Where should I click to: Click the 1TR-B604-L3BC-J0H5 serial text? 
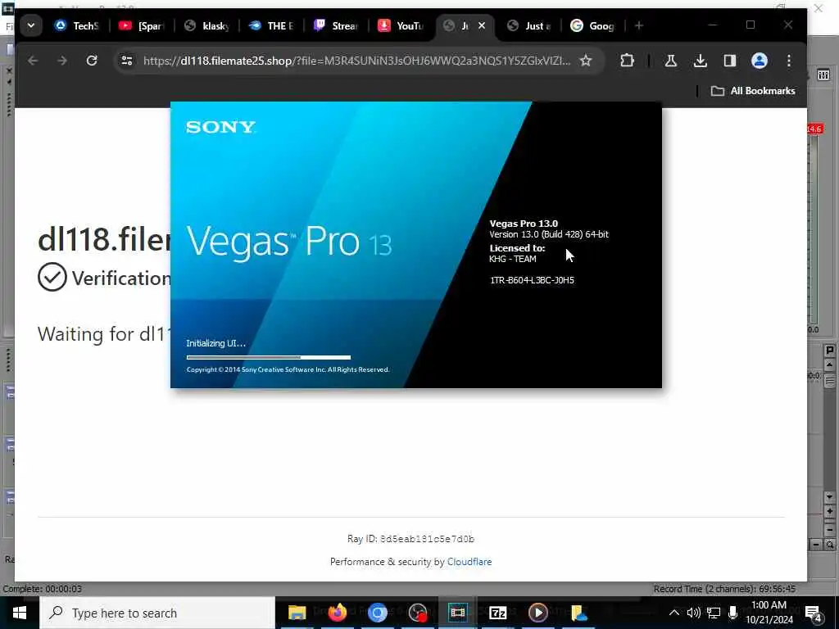(x=532, y=280)
